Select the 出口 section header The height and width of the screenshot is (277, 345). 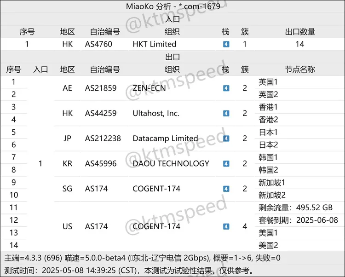(x=172, y=57)
